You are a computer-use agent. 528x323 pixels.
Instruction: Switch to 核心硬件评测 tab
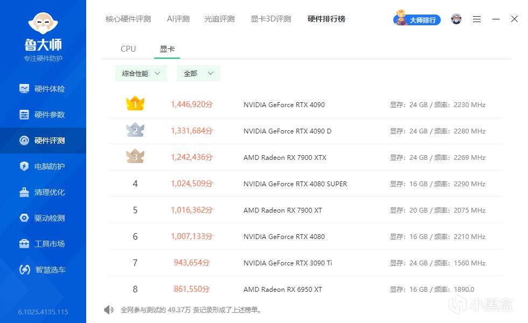[128, 19]
